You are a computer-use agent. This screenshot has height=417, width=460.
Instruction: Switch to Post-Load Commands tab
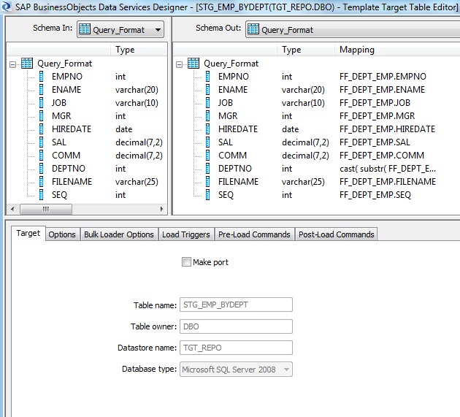pos(337,234)
